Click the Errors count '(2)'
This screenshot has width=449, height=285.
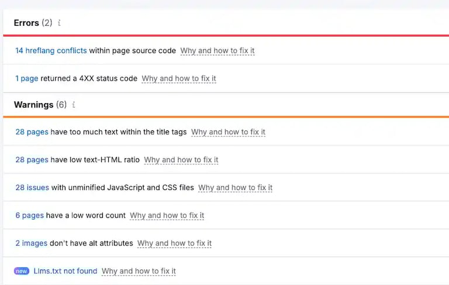[47, 23]
